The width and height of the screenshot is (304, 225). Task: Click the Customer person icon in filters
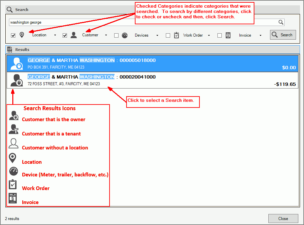coord(74,35)
